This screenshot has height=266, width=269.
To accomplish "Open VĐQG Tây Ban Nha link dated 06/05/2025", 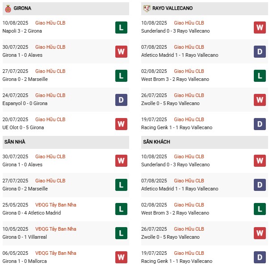I will coord(56,253).
